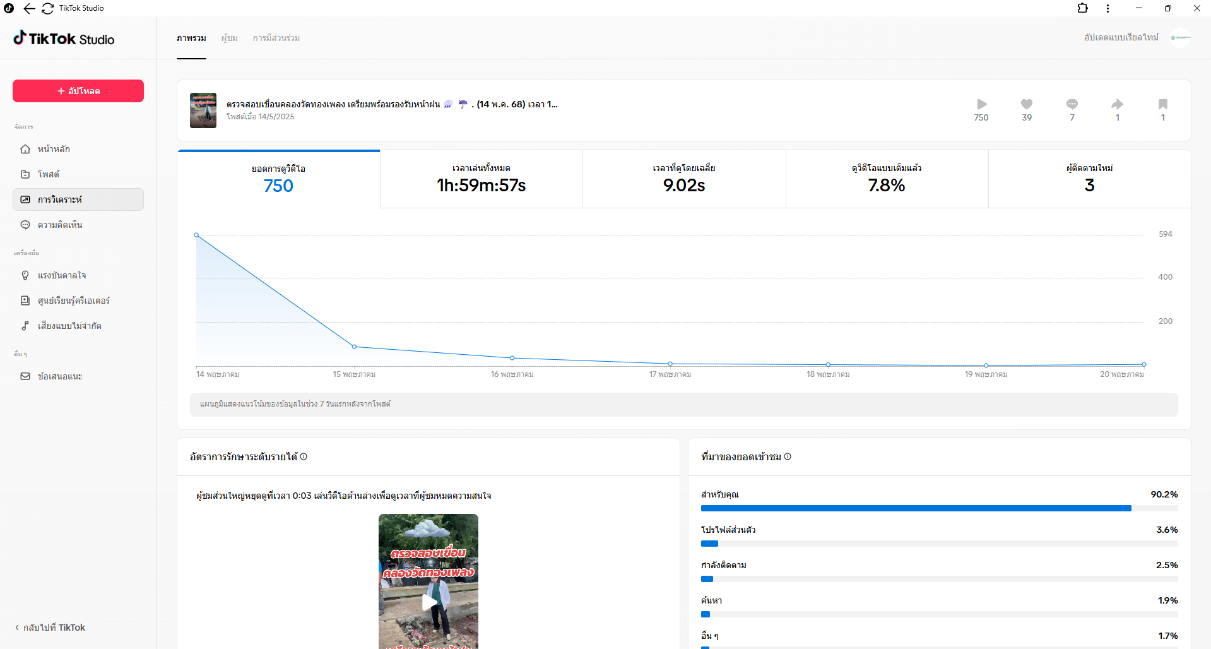1211x649 pixels.
Task: Click the 16 May data point on chart
Action: tap(512, 358)
